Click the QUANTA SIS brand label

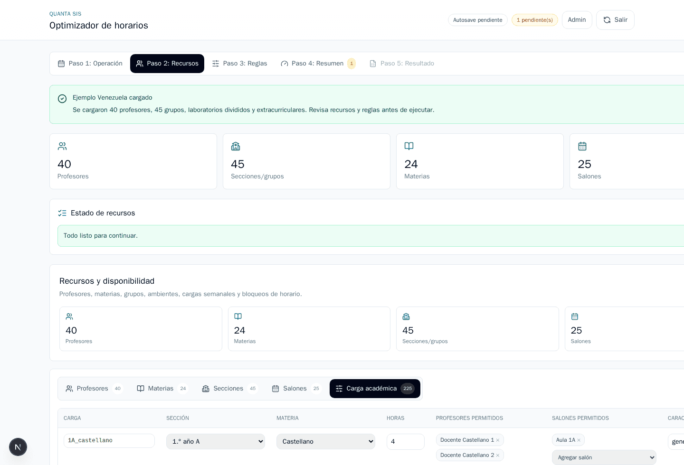pyautogui.click(x=65, y=14)
